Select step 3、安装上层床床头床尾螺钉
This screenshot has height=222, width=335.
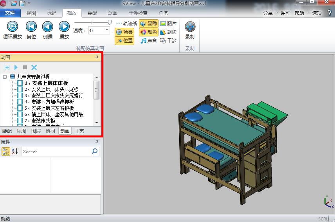click(54, 96)
